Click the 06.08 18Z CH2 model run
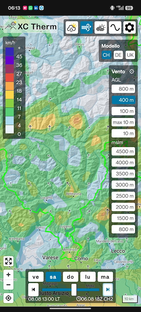Viewport: 141px width, 312px height. (95, 299)
